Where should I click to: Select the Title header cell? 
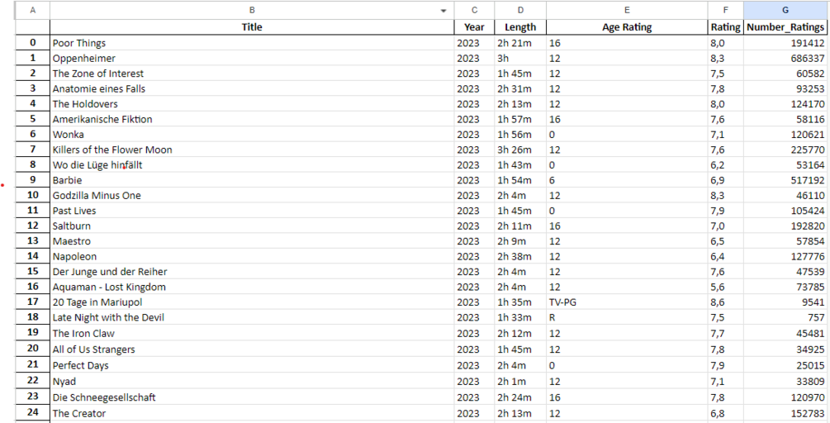(252, 27)
